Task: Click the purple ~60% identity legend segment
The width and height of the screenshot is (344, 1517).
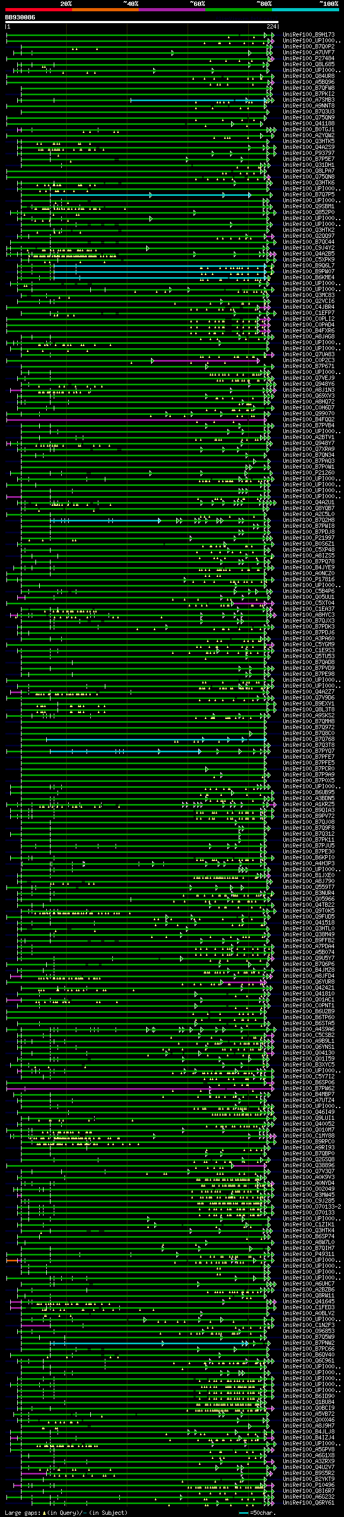Action: click(171, 10)
